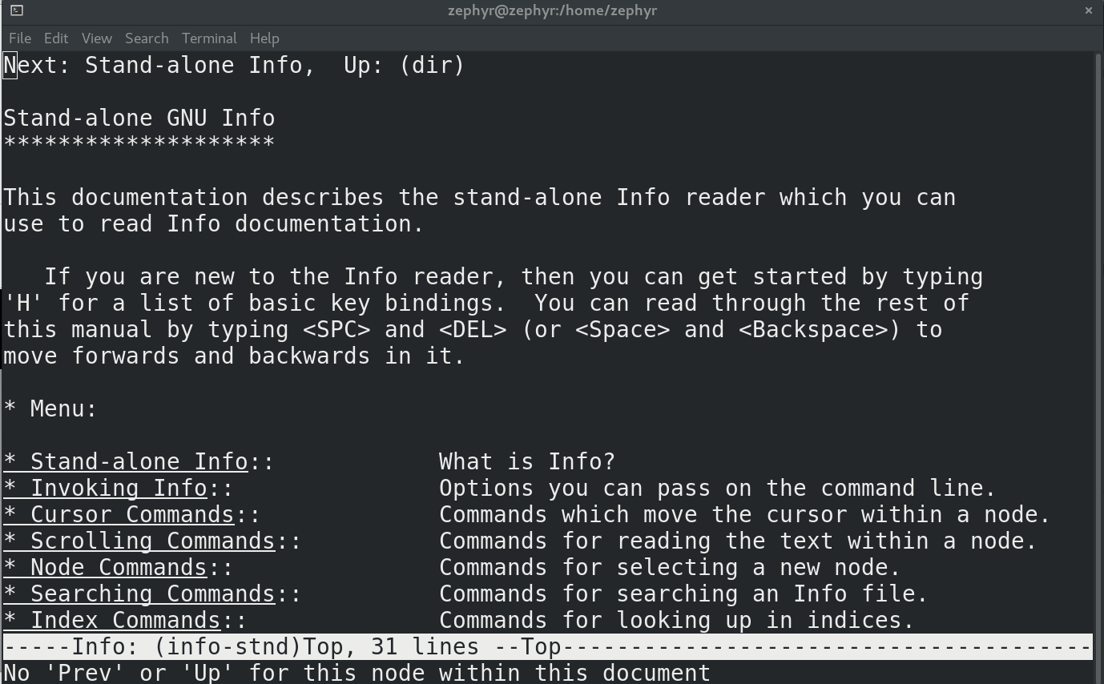Click 'Commands for looking up in indices.'

[677, 621]
